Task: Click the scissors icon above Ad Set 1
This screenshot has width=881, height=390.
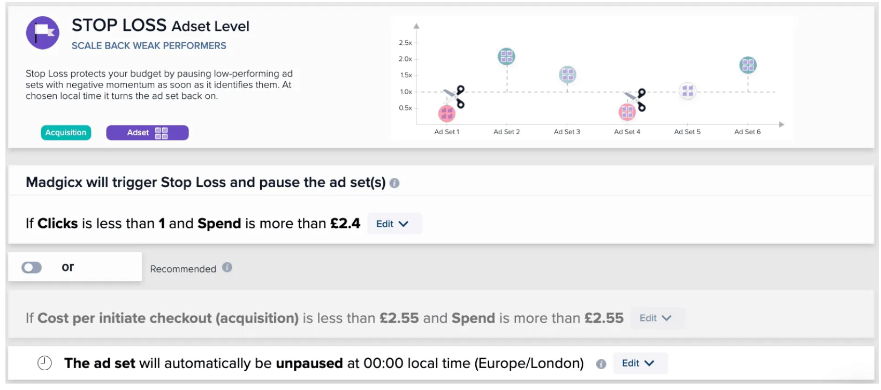Action: [455, 97]
